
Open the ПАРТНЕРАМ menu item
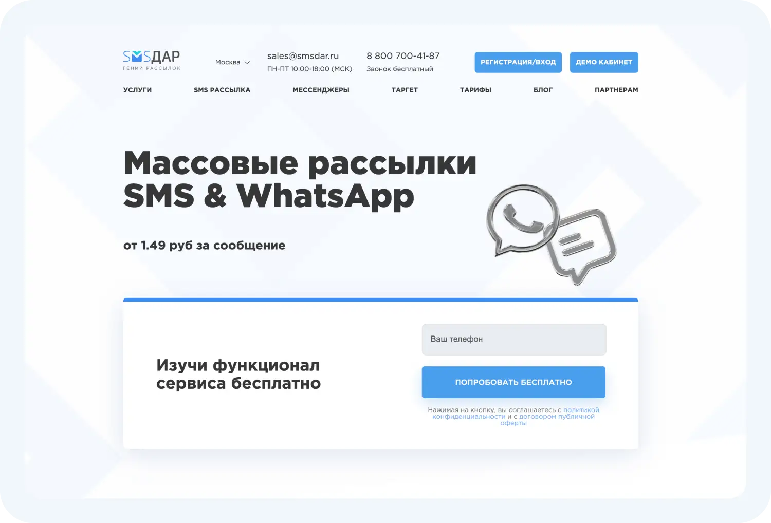(616, 90)
